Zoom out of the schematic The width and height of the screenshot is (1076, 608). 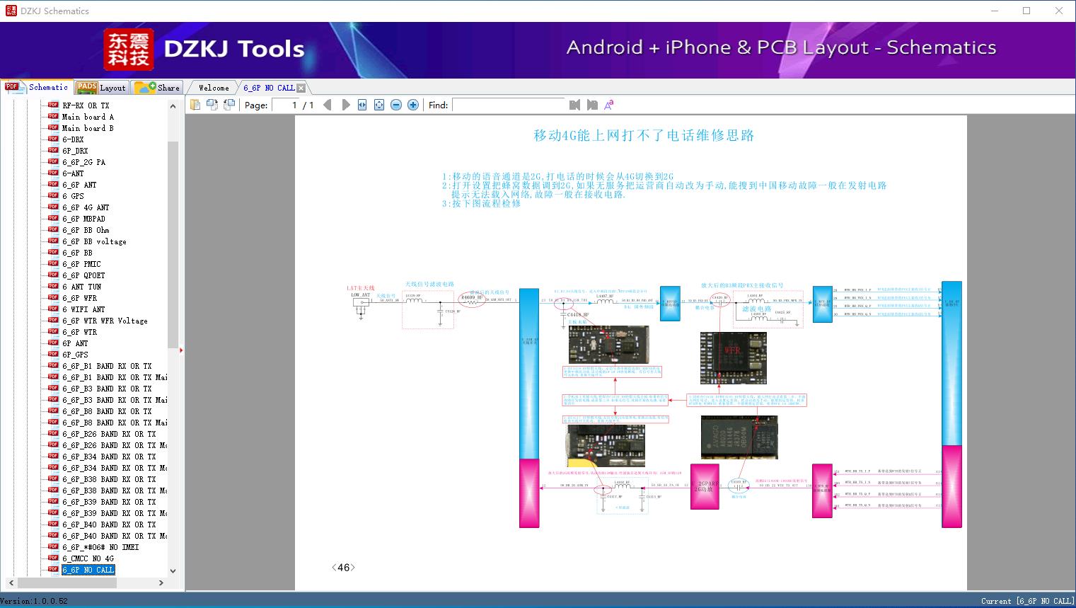coord(396,105)
